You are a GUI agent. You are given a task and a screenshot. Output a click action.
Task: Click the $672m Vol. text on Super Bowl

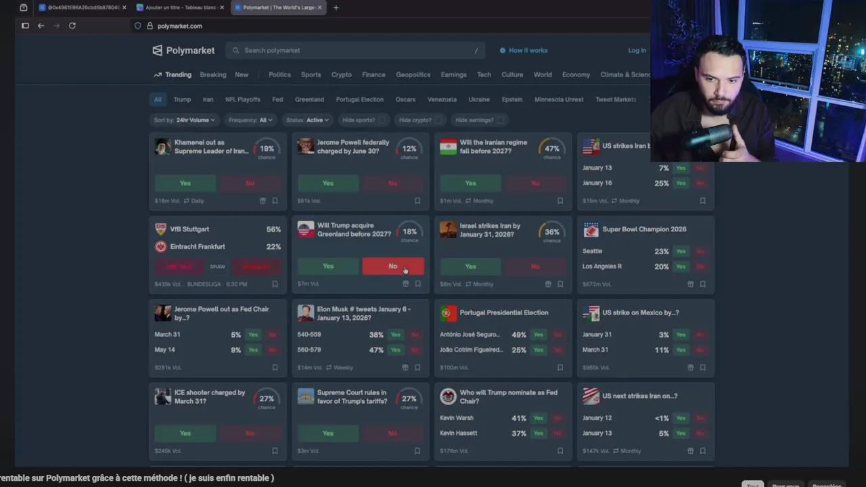596,284
